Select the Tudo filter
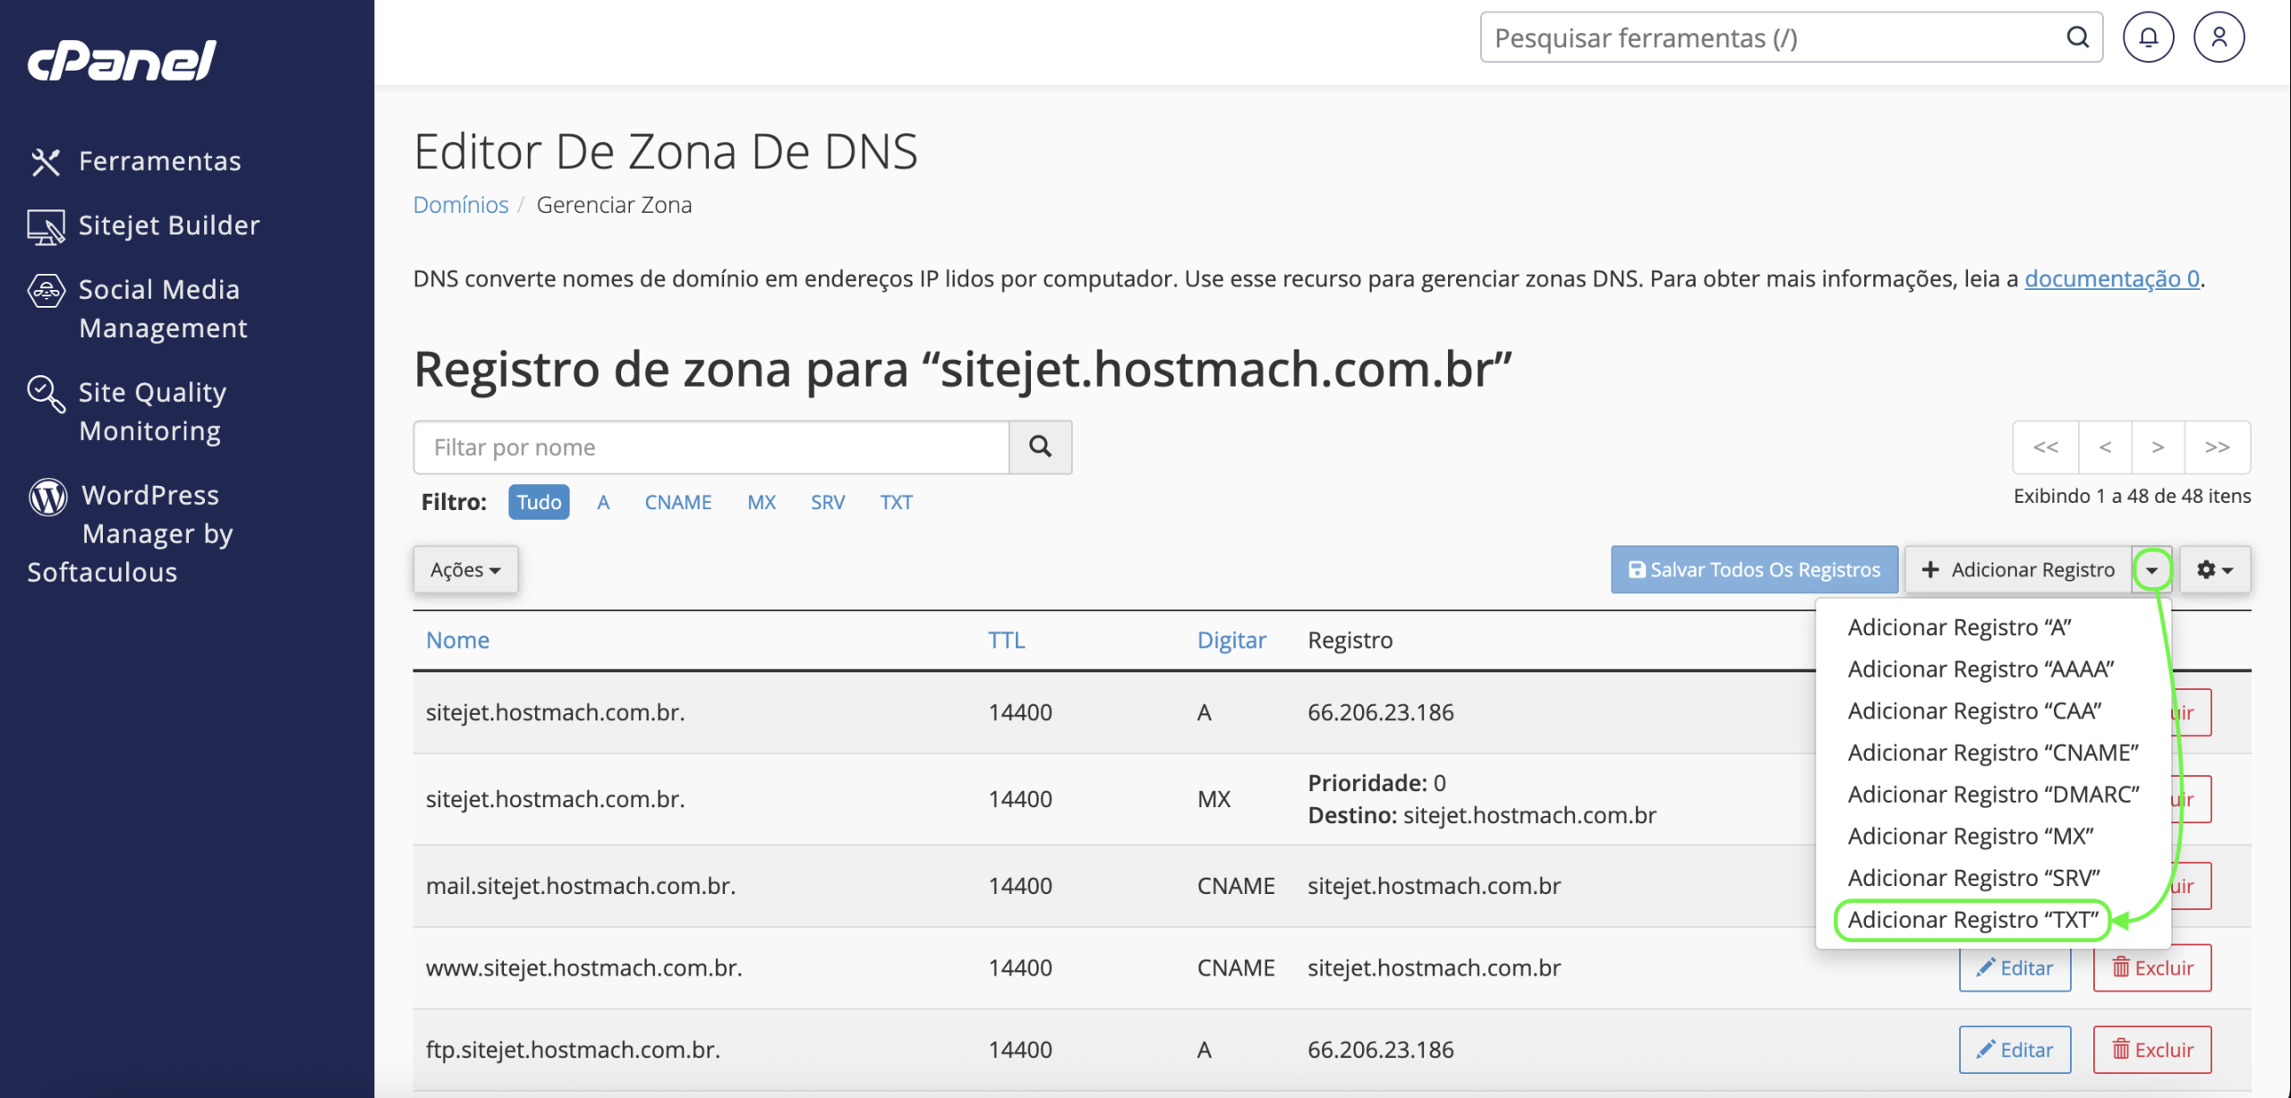Screen dimensions: 2291x1098 (x=539, y=502)
